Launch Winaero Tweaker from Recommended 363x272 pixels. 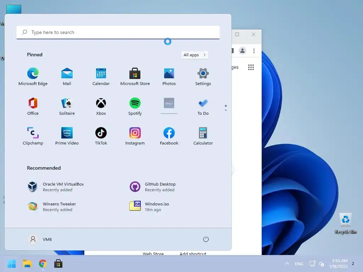click(52, 206)
